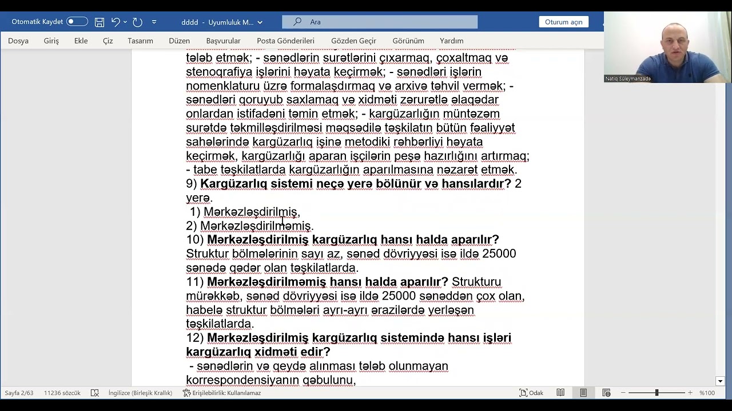The width and height of the screenshot is (732, 411).
Task: Click the Undo arrow icon
Action: (116, 22)
